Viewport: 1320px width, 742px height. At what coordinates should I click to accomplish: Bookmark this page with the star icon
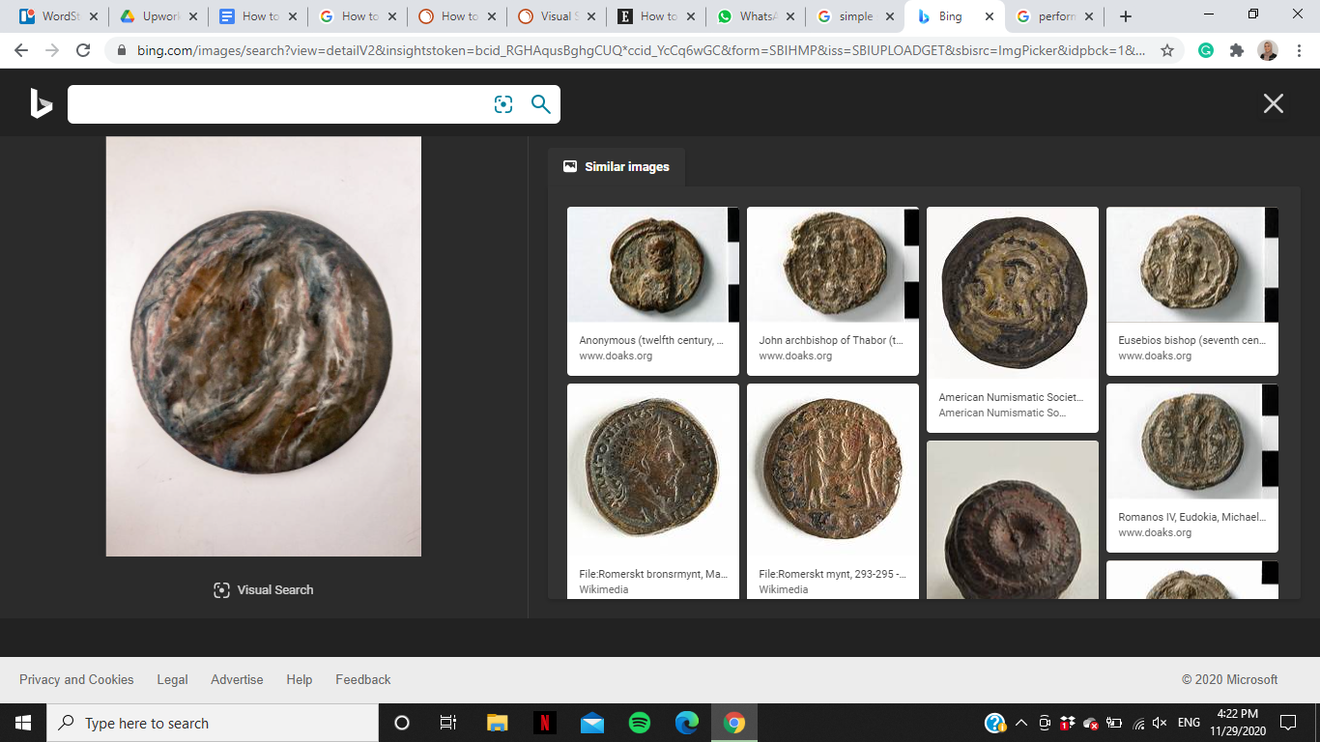tap(1167, 50)
